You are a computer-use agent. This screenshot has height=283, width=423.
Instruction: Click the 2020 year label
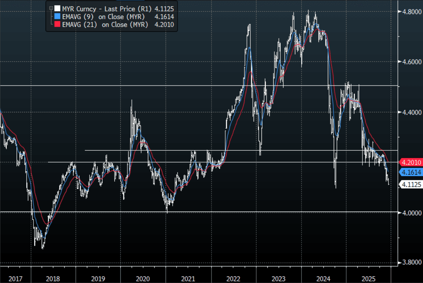pos(143,279)
